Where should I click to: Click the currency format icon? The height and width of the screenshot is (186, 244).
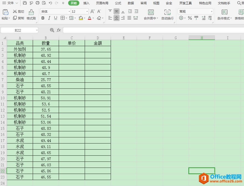(x=181, y=18)
